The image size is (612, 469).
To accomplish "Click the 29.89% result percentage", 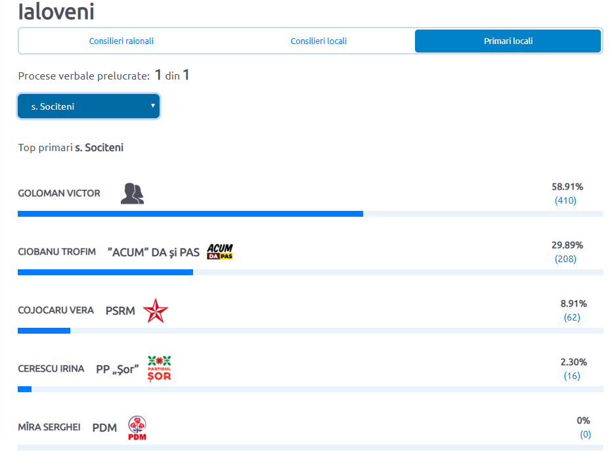I will click(x=567, y=246).
